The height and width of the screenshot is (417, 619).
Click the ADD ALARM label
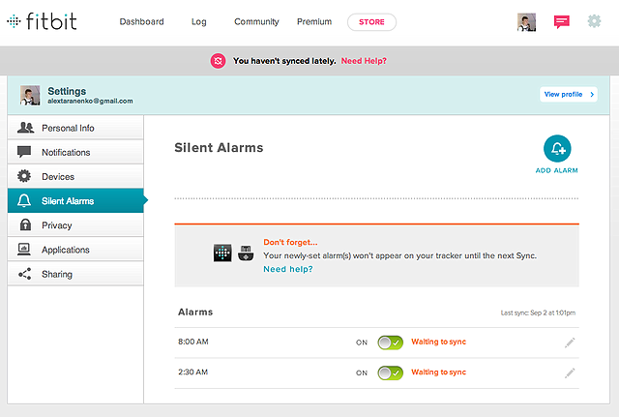[557, 170]
